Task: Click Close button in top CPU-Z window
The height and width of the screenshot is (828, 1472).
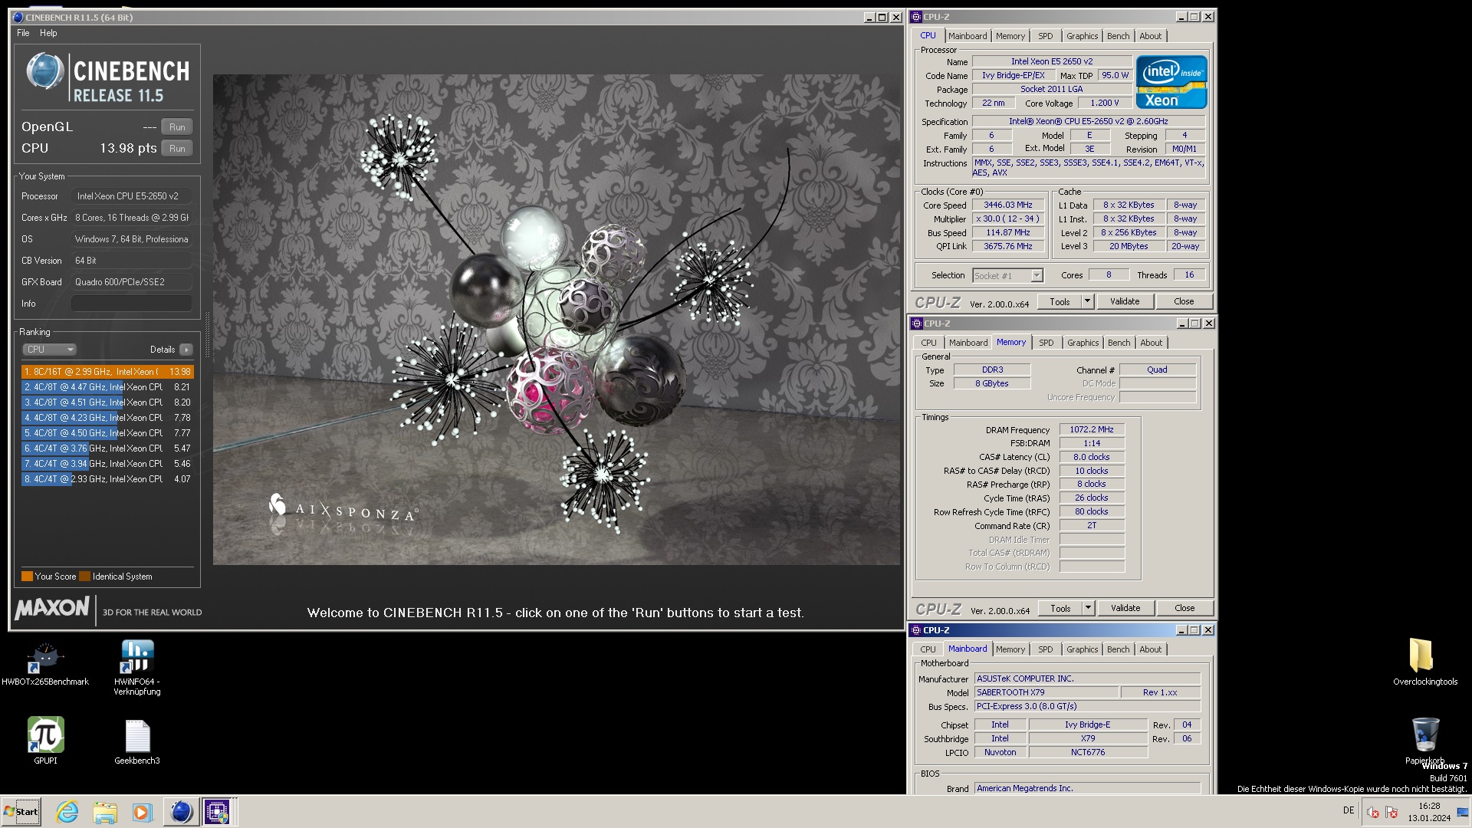Action: (1184, 302)
